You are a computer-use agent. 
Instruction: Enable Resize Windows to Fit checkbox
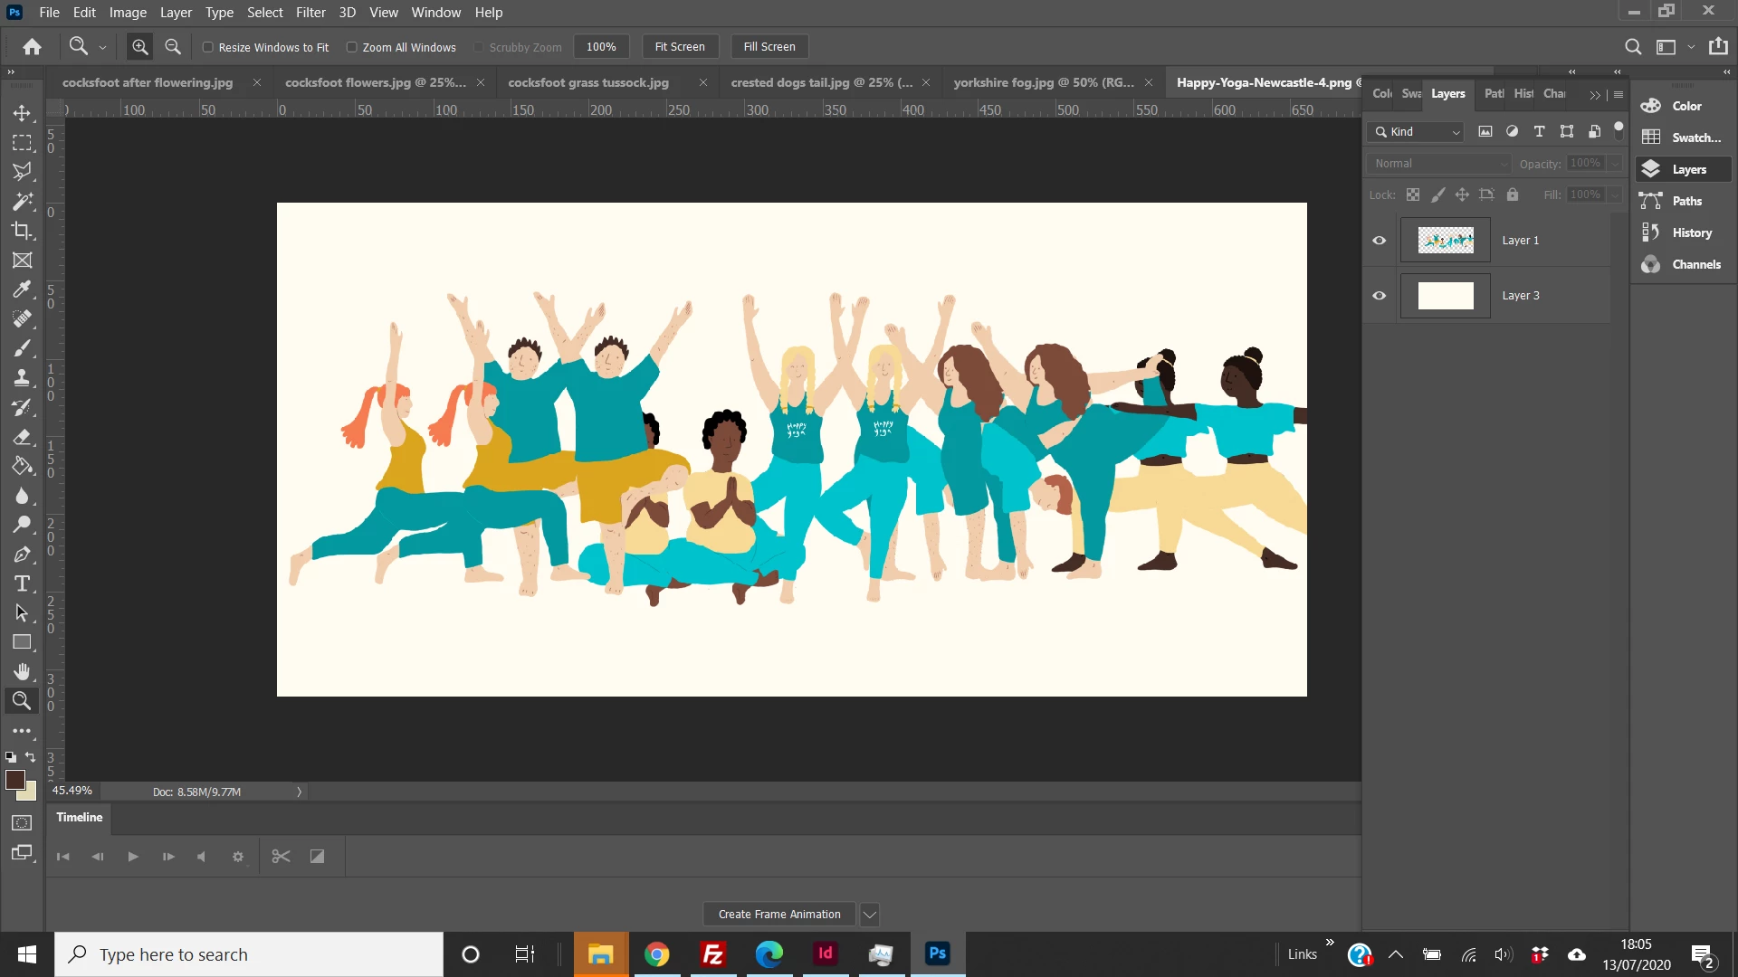click(208, 47)
